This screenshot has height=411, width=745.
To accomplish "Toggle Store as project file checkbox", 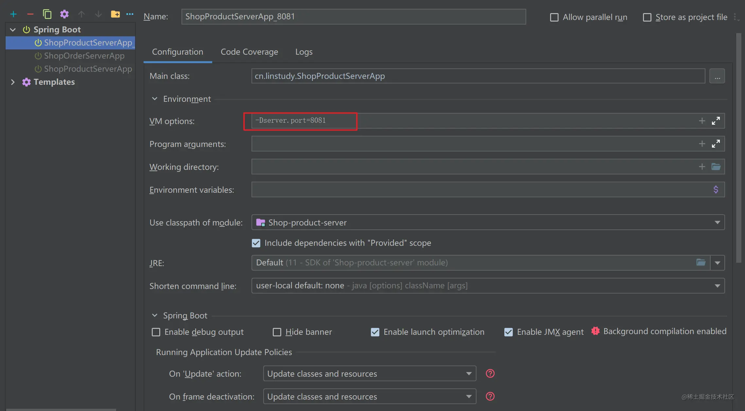I will click(647, 17).
